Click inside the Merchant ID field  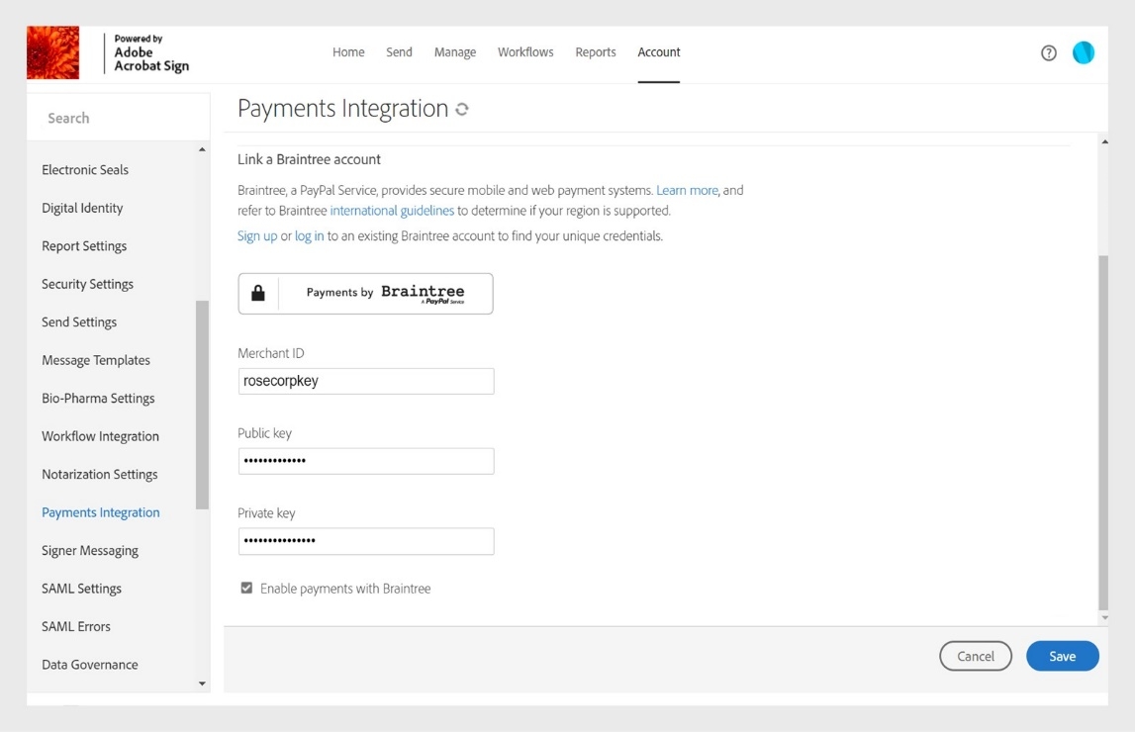click(365, 381)
